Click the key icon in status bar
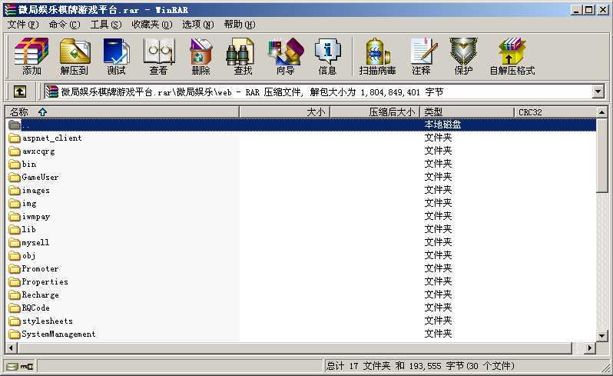The image size is (613, 376). point(27,367)
